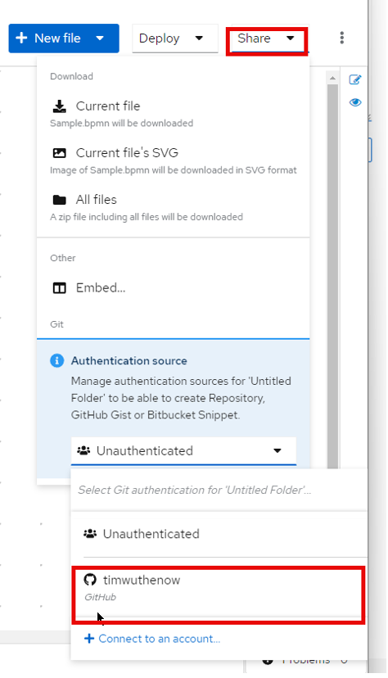Viewport: 388px width, 678px height.
Task: Click the GitHub logo beside timwuthenow
Action: (x=90, y=580)
